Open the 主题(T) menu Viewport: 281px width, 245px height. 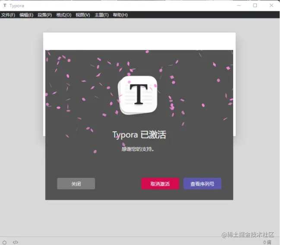point(101,15)
